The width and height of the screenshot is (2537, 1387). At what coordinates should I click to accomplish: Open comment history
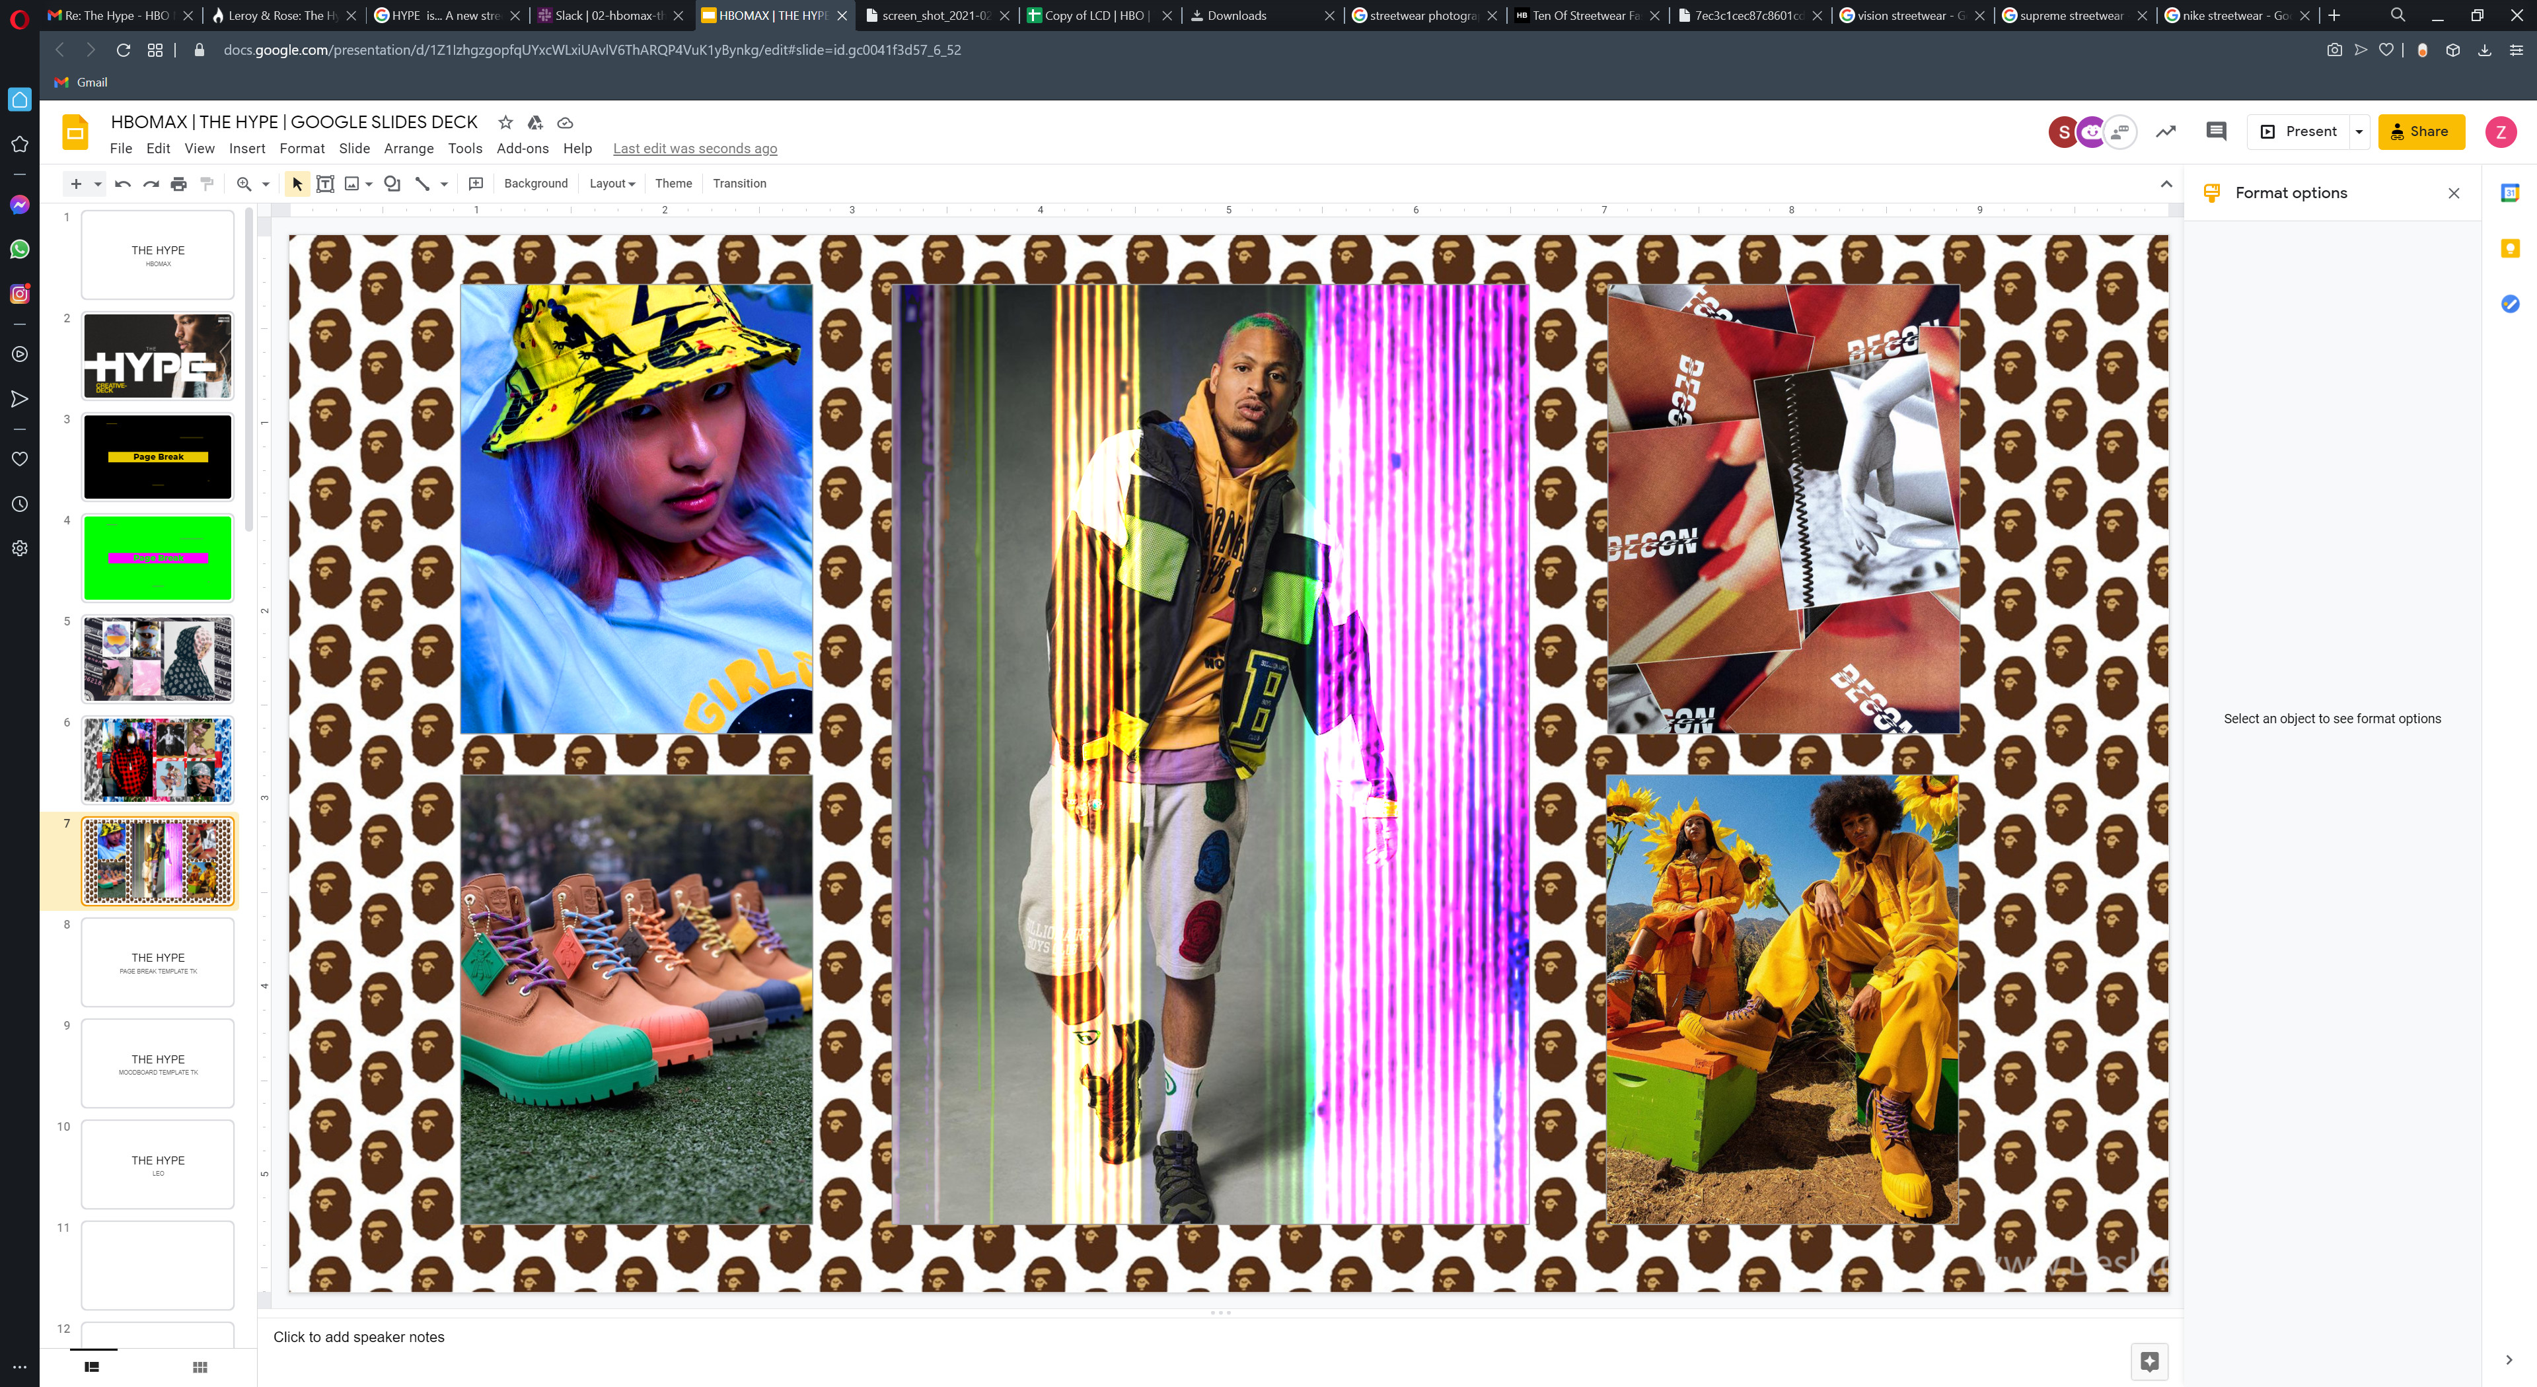[x=2216, y=131]
